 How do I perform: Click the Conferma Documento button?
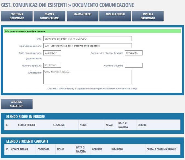[17, 16]
